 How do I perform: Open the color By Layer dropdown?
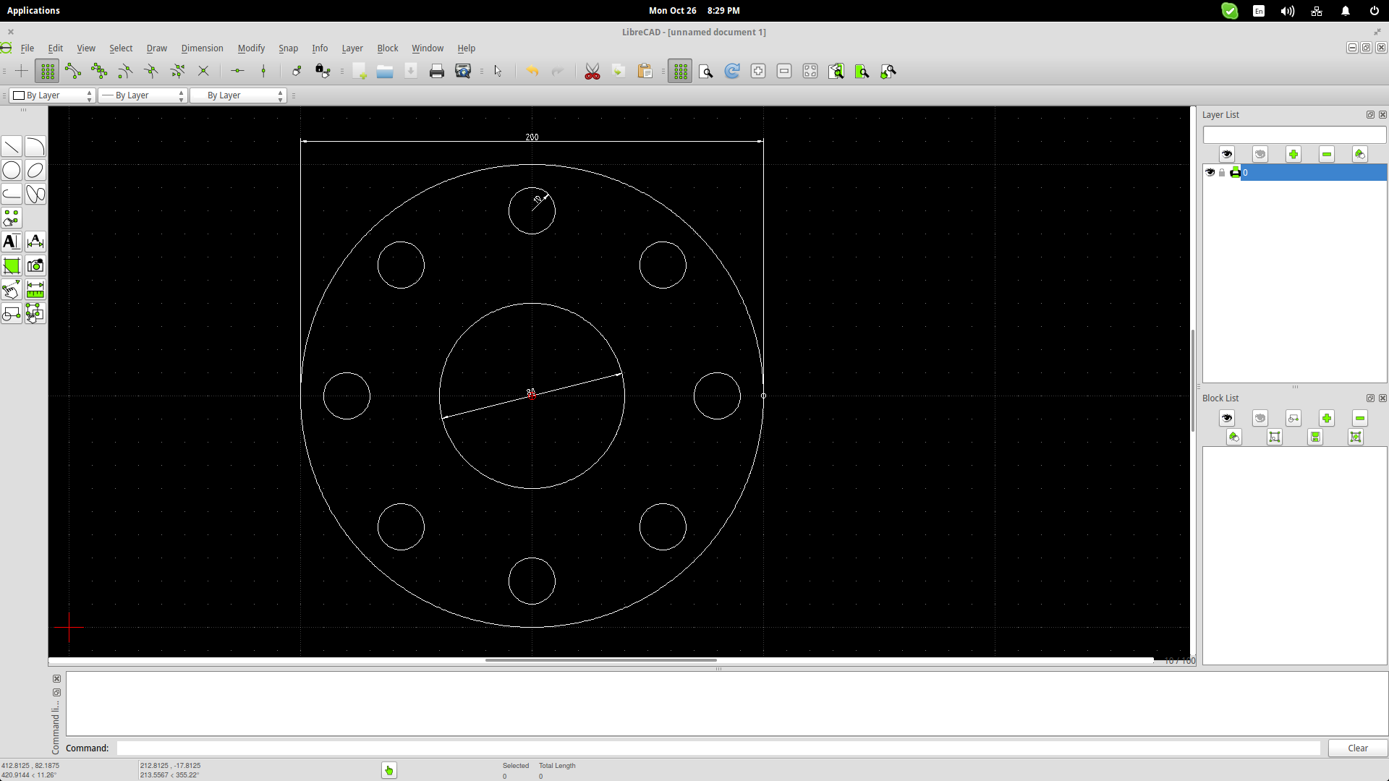[x=52, y=95]
